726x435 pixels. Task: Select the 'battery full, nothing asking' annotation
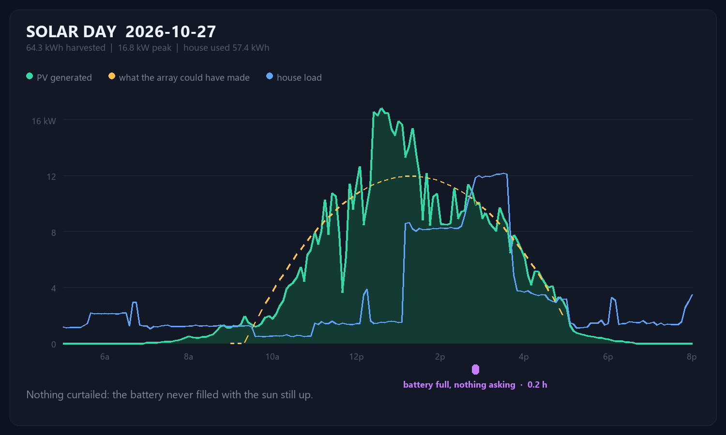459,385
